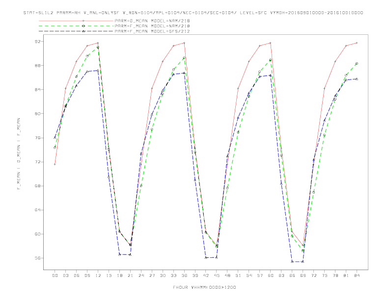Select legend entry PARM=F_MEAN MODEL=GFS/212
This screenshot has width=389, height=300.
tap(114, 31)
